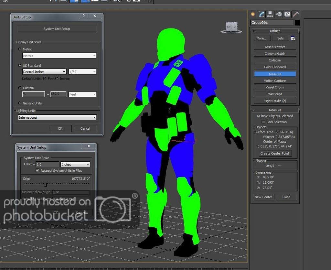Viewport: 331px width, 270px height.
Task: Choose the Generic Units option
Action: (x=20, y=103)
